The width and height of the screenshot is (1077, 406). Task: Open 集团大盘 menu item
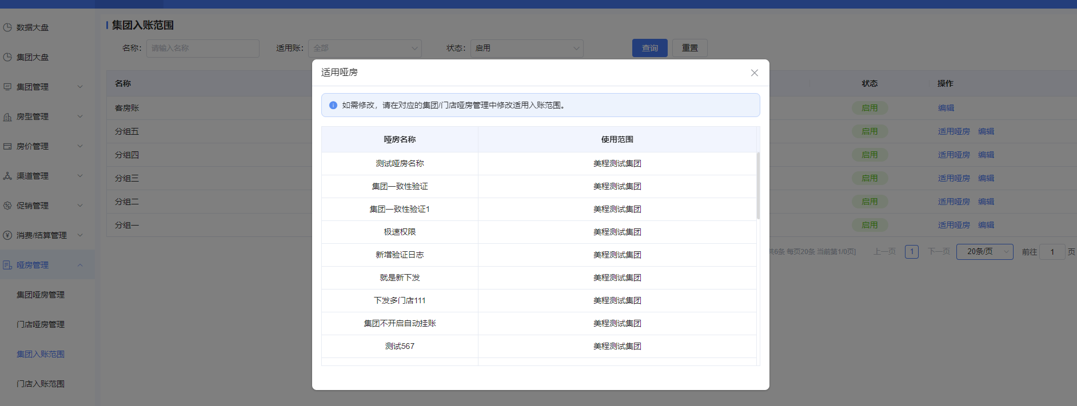(x=33, y=57)
